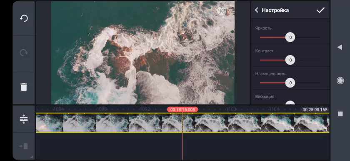Click the 1104 ruler mark on timeline
Viewport: 350px width, 161px height.
pos(274,109)
